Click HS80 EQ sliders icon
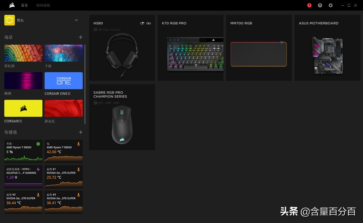 point(95,29)
